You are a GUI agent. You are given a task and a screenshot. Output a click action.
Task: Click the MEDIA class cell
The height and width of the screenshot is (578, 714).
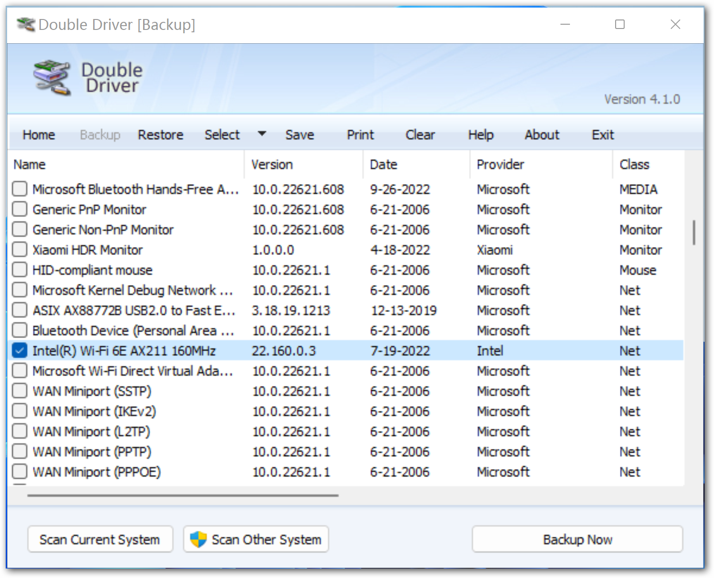click(638, 190)
